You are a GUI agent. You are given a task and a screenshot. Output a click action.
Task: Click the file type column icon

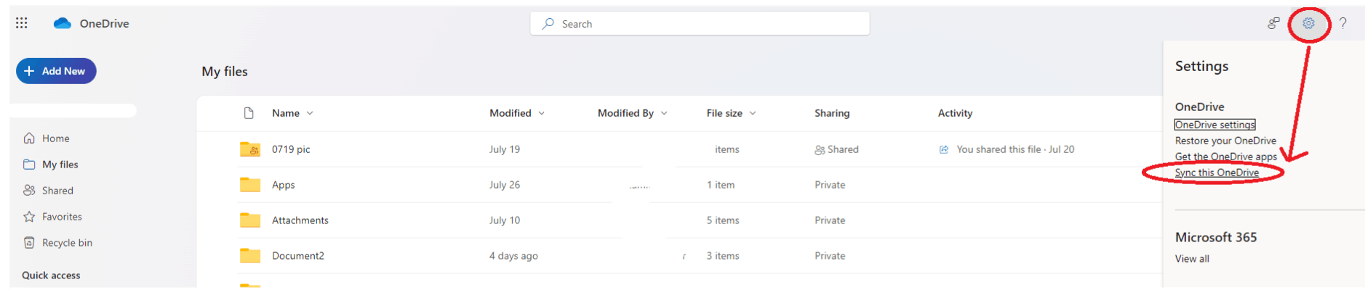(249, 113)
